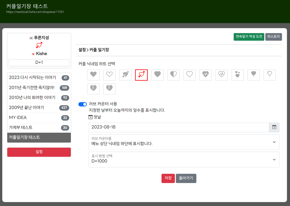
Task: Select the three small hearts icon
Action: [238, 75]
